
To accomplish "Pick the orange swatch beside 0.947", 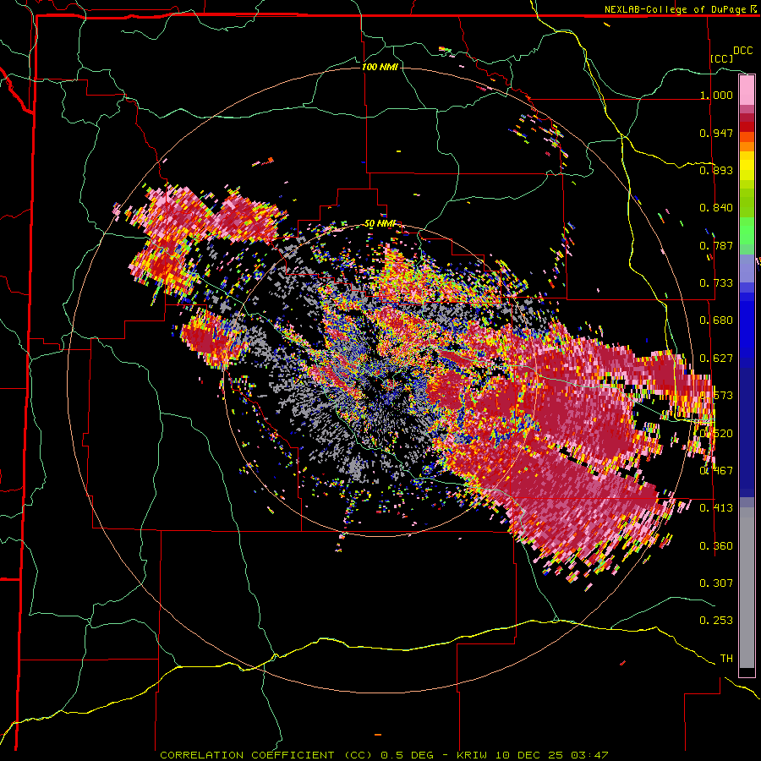I will (747, 136).
